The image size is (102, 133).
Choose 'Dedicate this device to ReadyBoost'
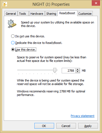pyautogui.click(x=13, y=43)
